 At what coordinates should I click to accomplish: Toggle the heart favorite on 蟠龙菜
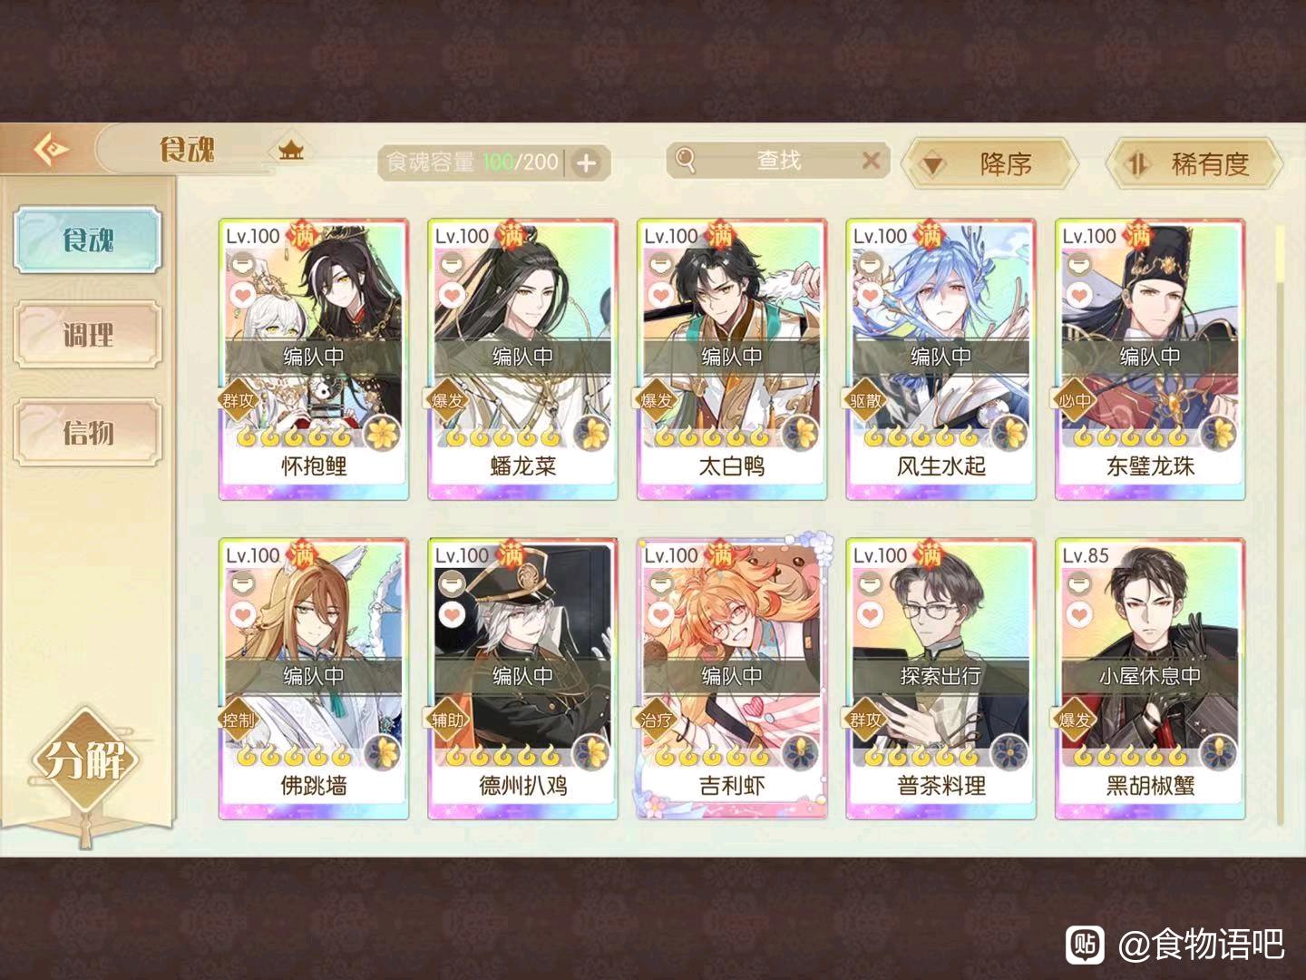452,296
